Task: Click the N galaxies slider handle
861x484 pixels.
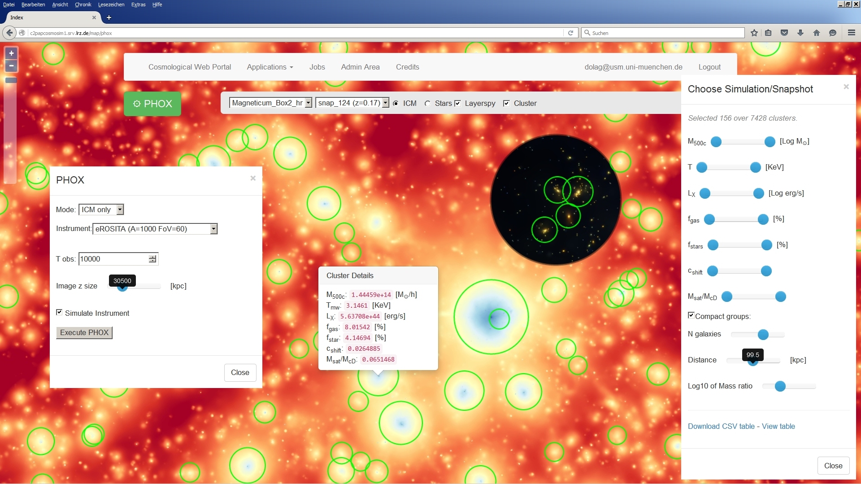Action: 763,335
